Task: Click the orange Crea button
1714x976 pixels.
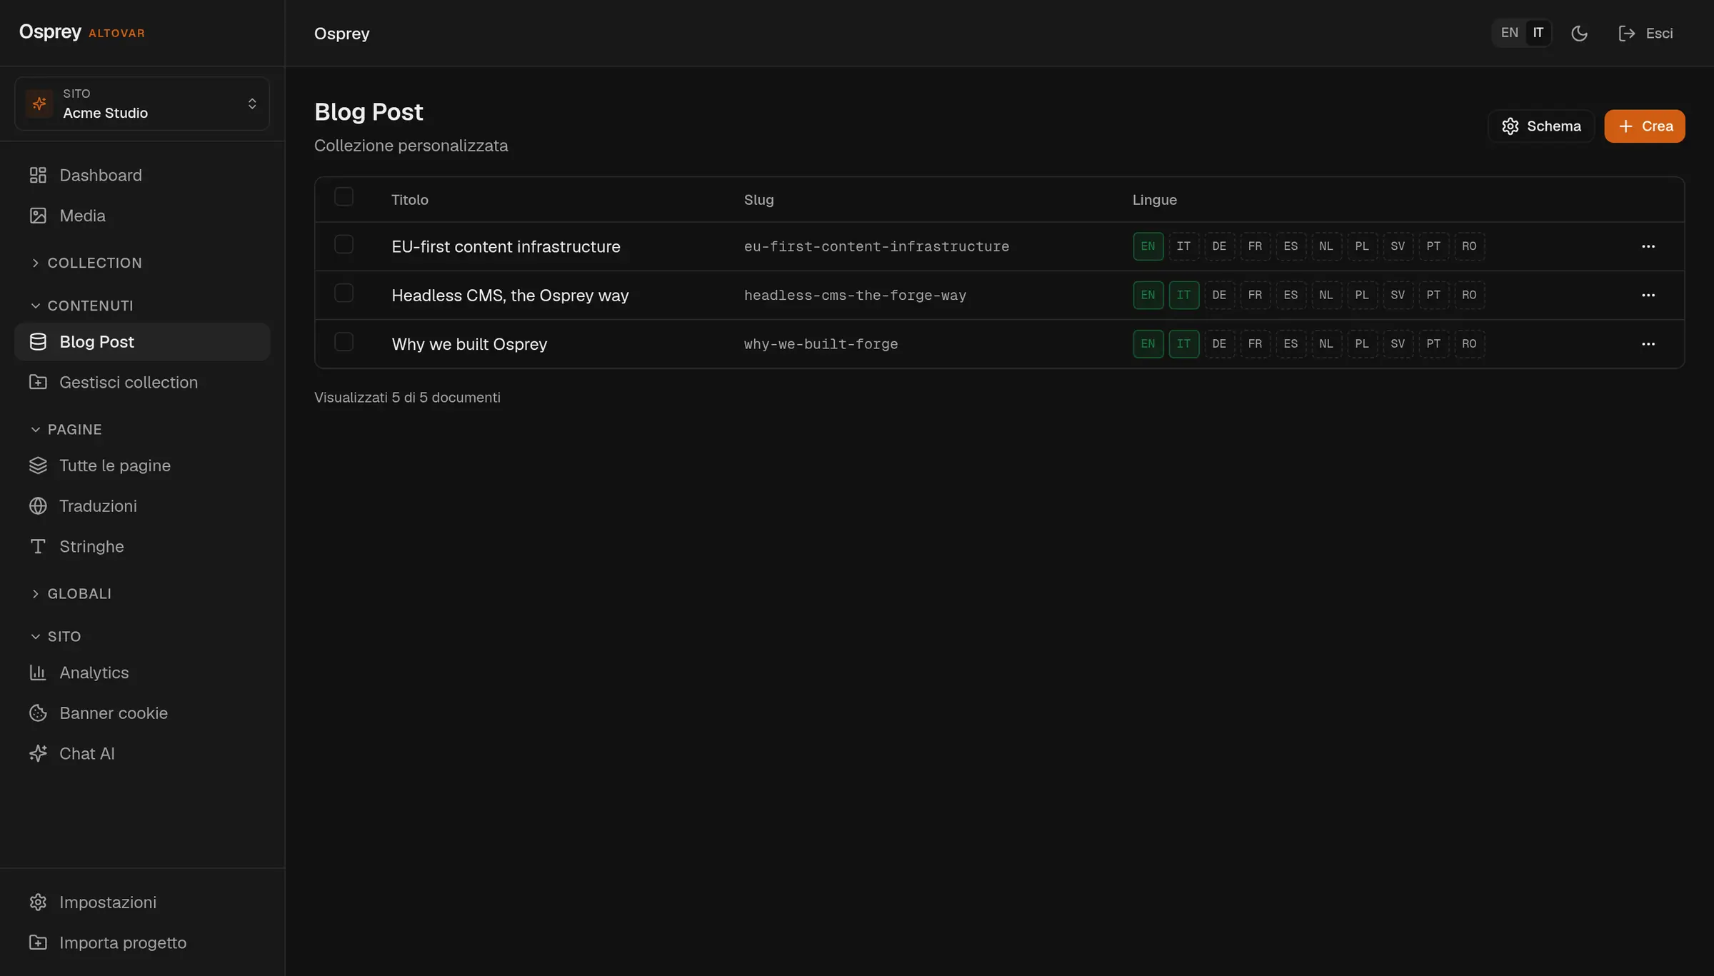Action: 1645,126
